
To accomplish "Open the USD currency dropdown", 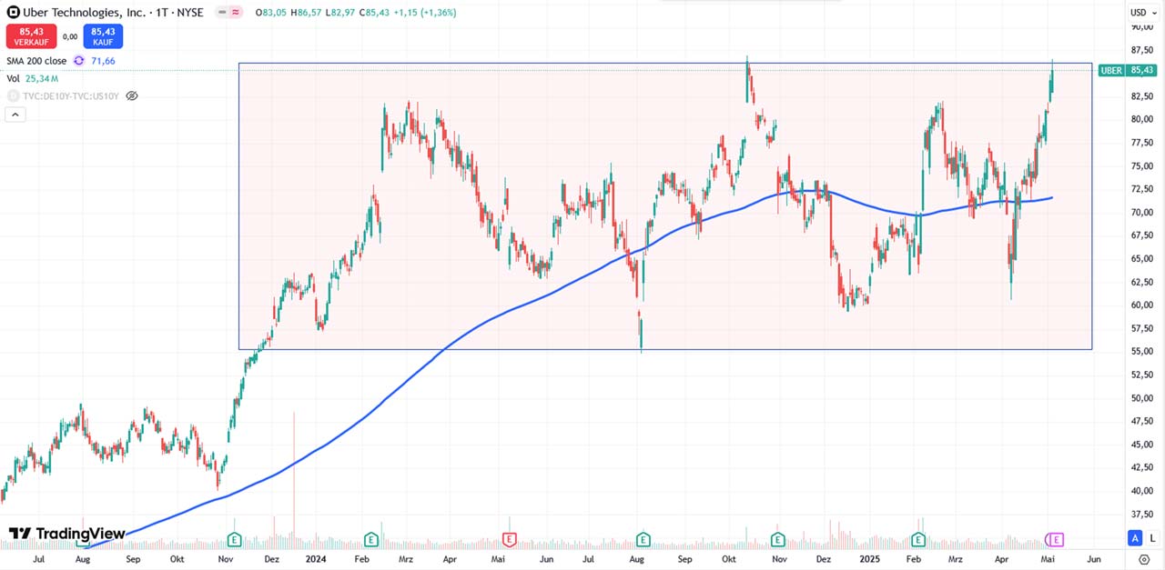I will click(x=1142, y=13).
